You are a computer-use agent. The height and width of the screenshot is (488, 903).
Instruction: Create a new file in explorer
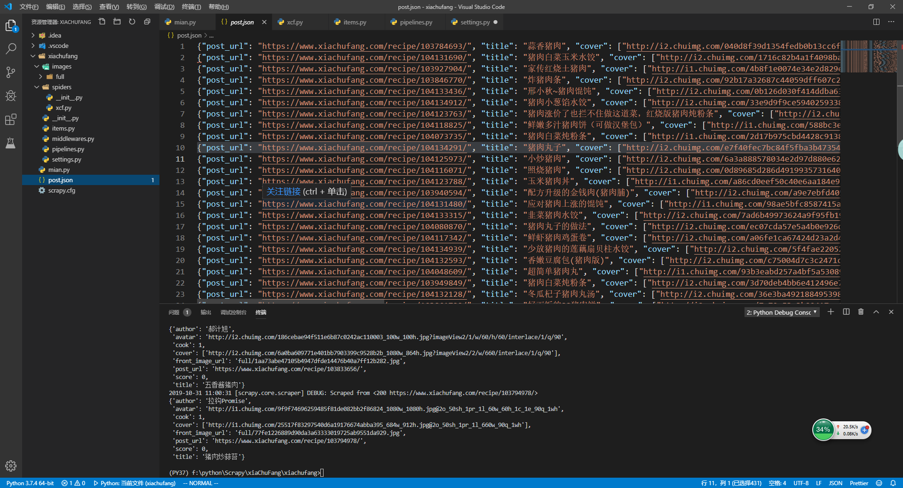pyautogui.click(x=102, y=22)
